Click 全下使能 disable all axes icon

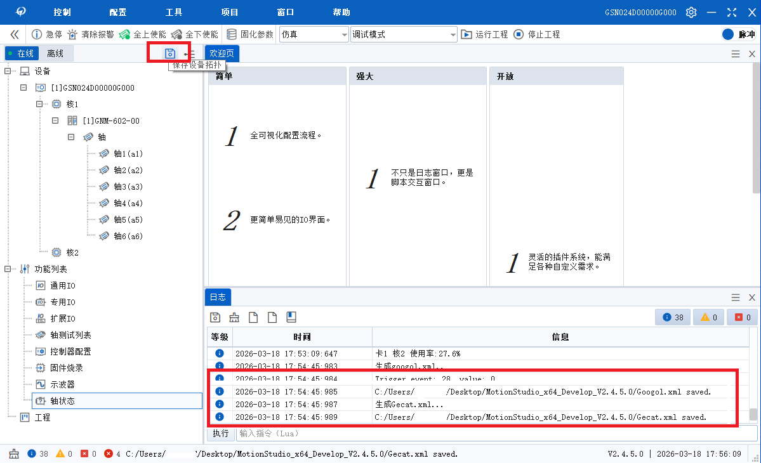177,34
